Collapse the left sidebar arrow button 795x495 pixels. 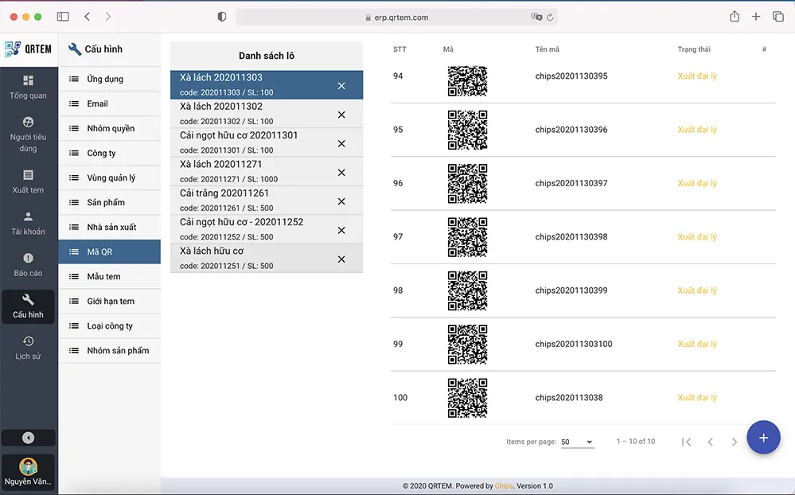pyautogui.click(x=29, y=438)
